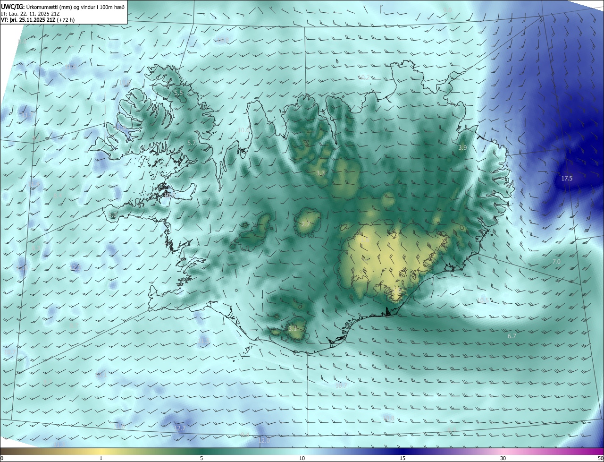Image resolution: width=604 pixels, height=462 pixels.
Task: Click the 0 label on the color scale
Action: tap(2, 458)
